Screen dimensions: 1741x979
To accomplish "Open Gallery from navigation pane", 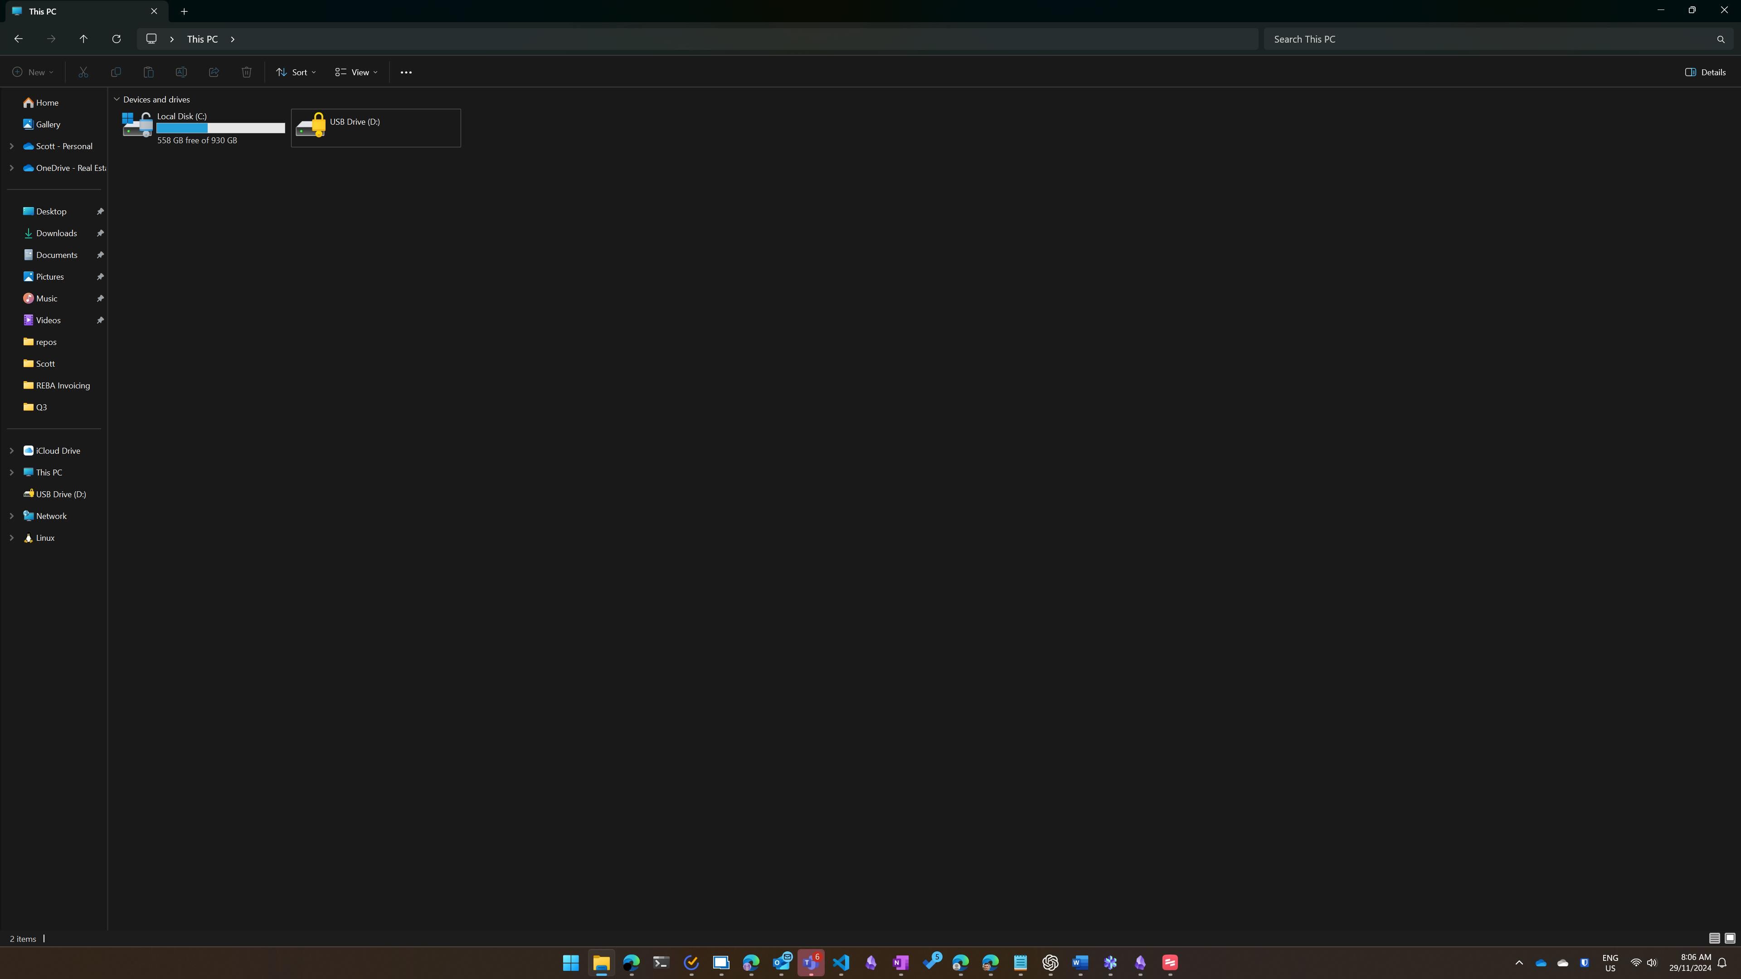I will click(47, 124).
